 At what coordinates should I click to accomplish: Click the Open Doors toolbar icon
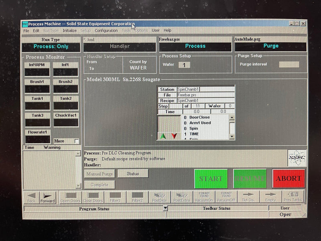tap(71, 197)
